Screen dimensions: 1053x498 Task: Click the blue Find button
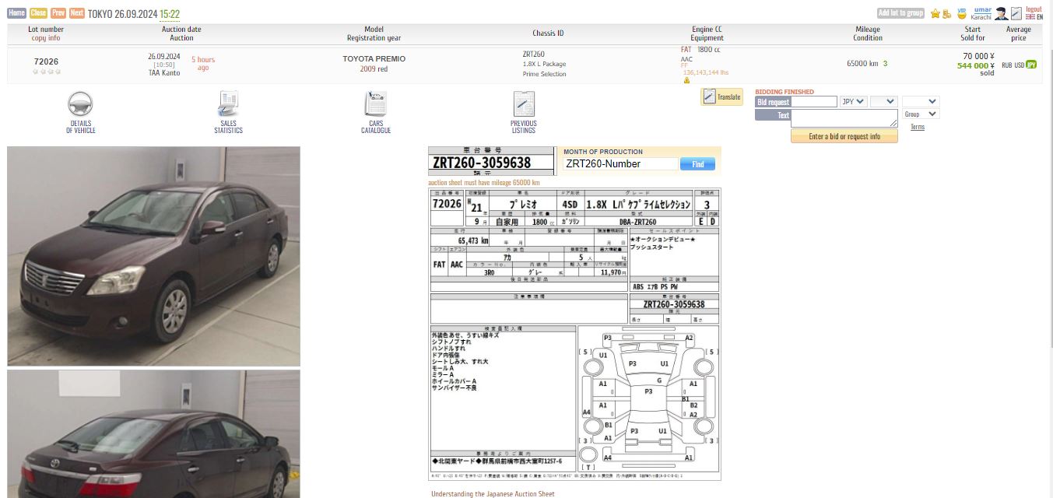point(697,164)
